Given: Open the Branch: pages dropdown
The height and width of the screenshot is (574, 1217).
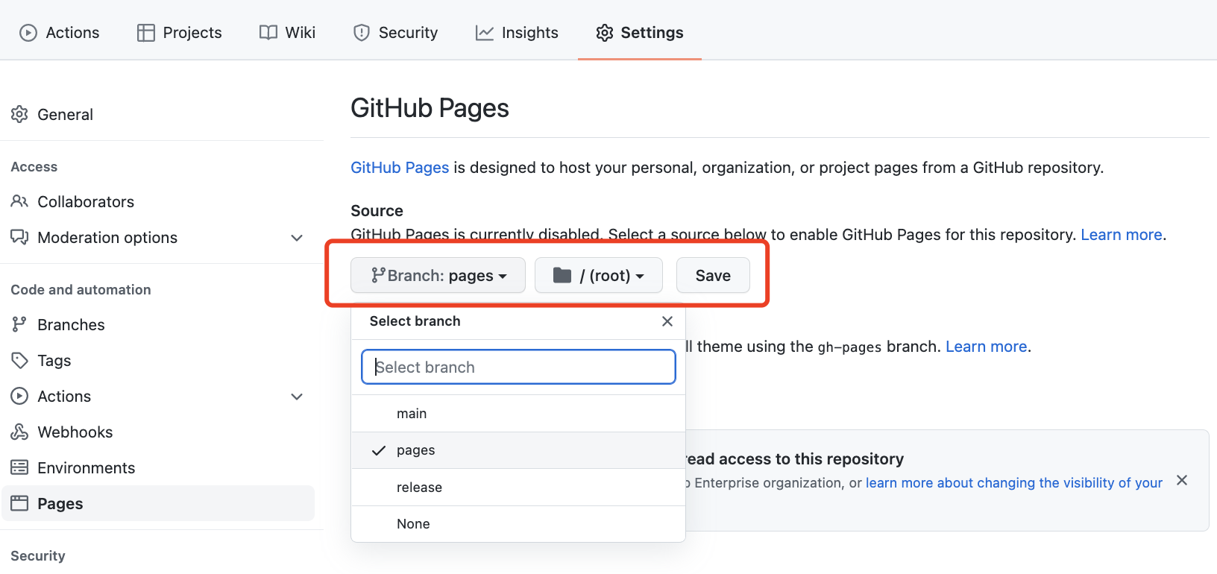Looking at the screenshot, I should [438, 276].
